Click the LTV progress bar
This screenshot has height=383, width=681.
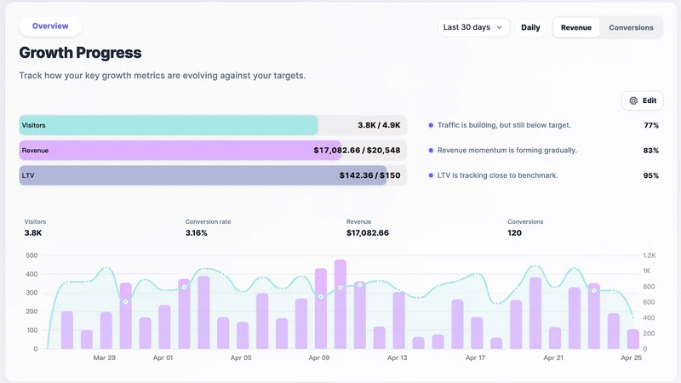(x=213, y=175)
